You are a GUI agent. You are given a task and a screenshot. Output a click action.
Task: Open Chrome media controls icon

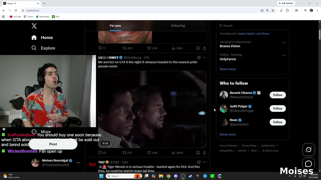pos(305,10)
